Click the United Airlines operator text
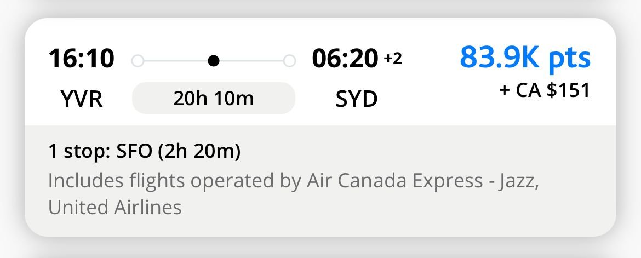 pyautogui.click(x=115, y=208)
